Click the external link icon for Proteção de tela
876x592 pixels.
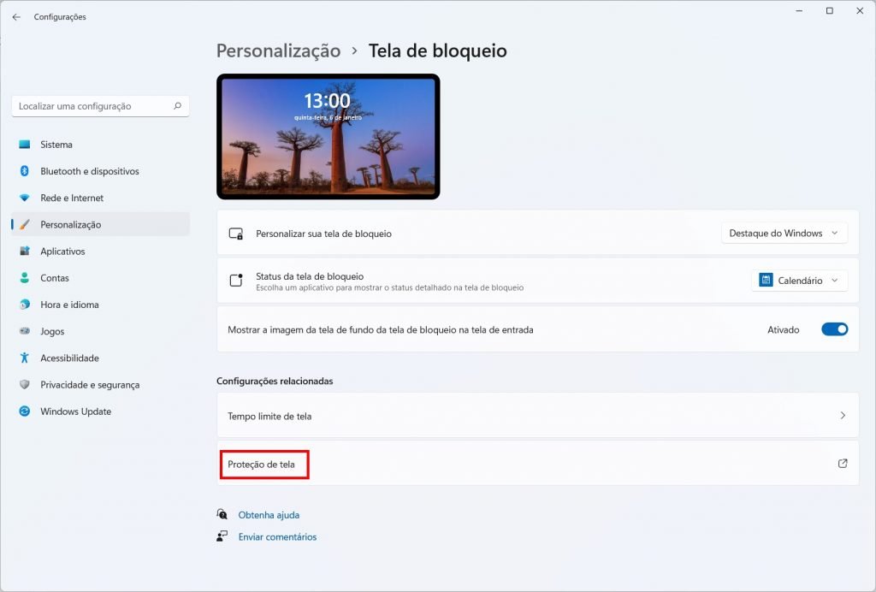pos(843,464)
